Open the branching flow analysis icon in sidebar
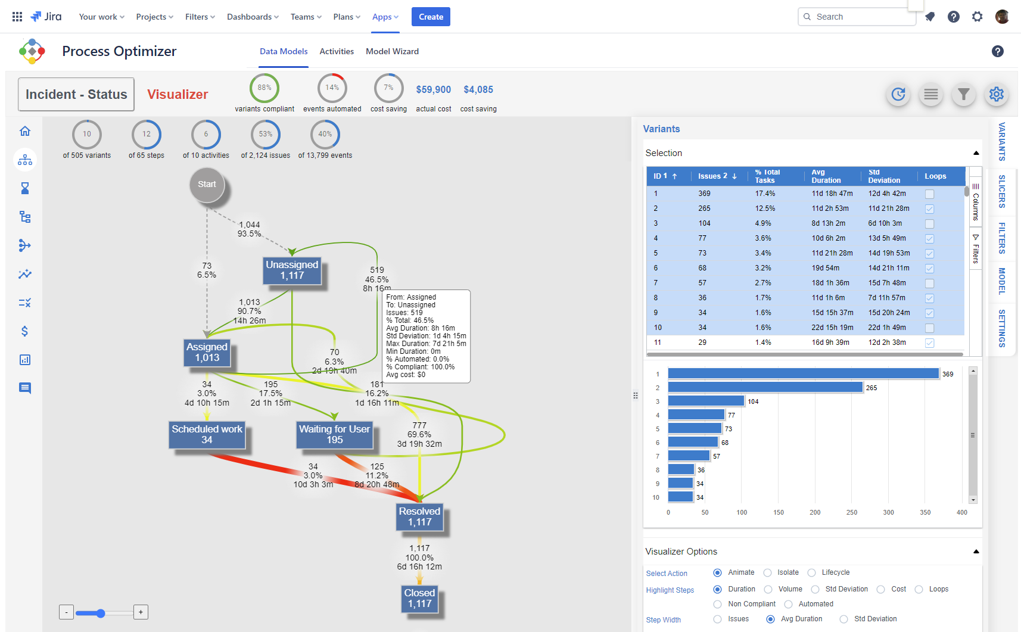This screenshot has width=1021, height=632. coord(25,245)
